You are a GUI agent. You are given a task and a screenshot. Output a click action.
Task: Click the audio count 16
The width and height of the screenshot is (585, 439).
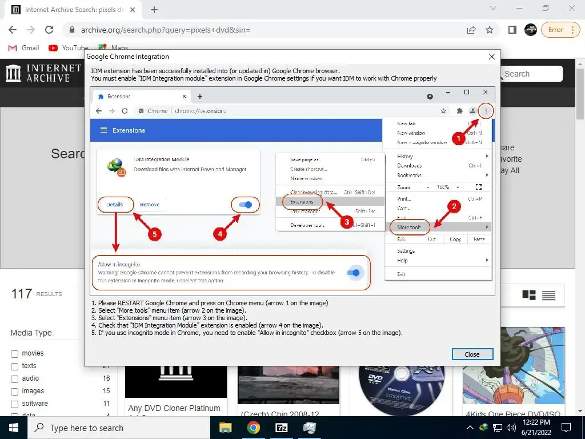[106, 378]
